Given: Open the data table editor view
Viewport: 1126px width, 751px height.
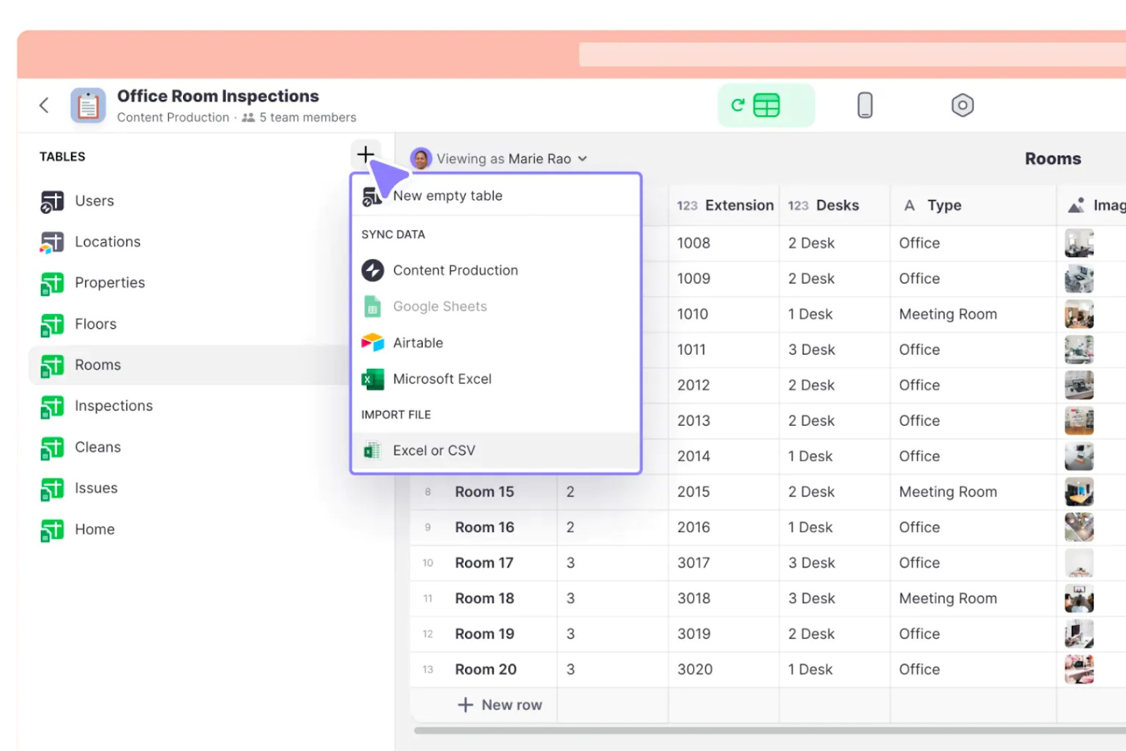Looking at the screenshot, I should click(766, 106).
